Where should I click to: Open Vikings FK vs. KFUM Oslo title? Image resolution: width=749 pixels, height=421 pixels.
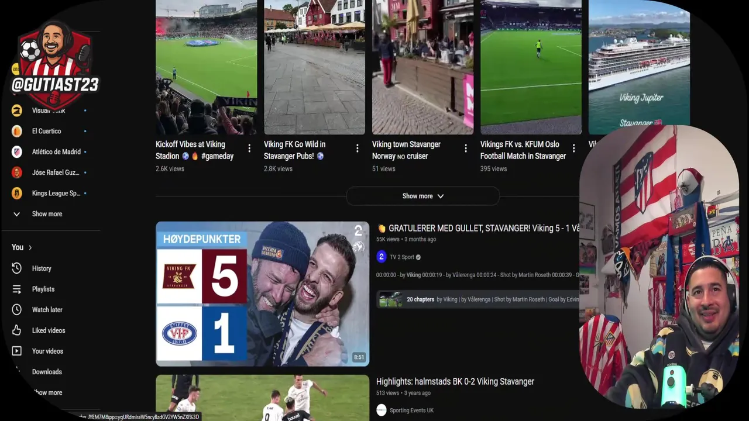coord(523,150)
